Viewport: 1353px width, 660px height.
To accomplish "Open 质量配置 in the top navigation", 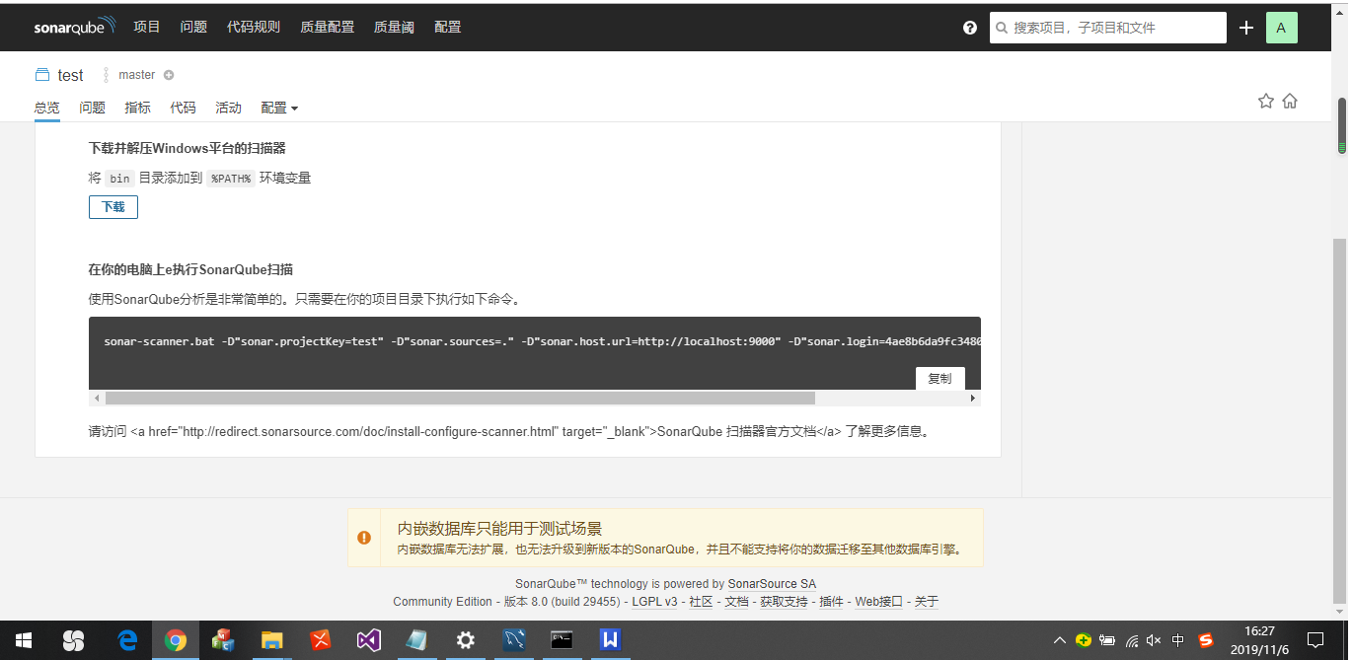I will 327,27.
